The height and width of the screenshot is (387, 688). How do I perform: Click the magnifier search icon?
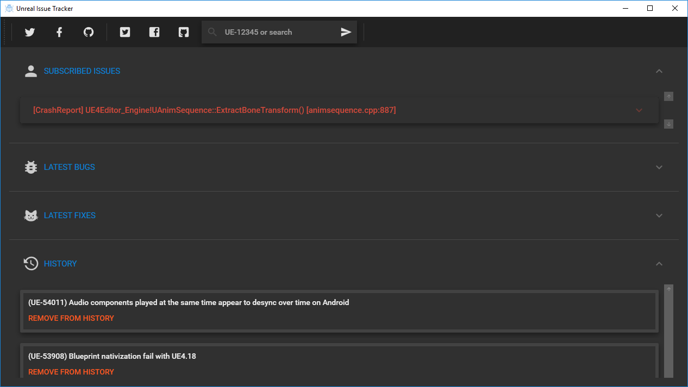212,32
